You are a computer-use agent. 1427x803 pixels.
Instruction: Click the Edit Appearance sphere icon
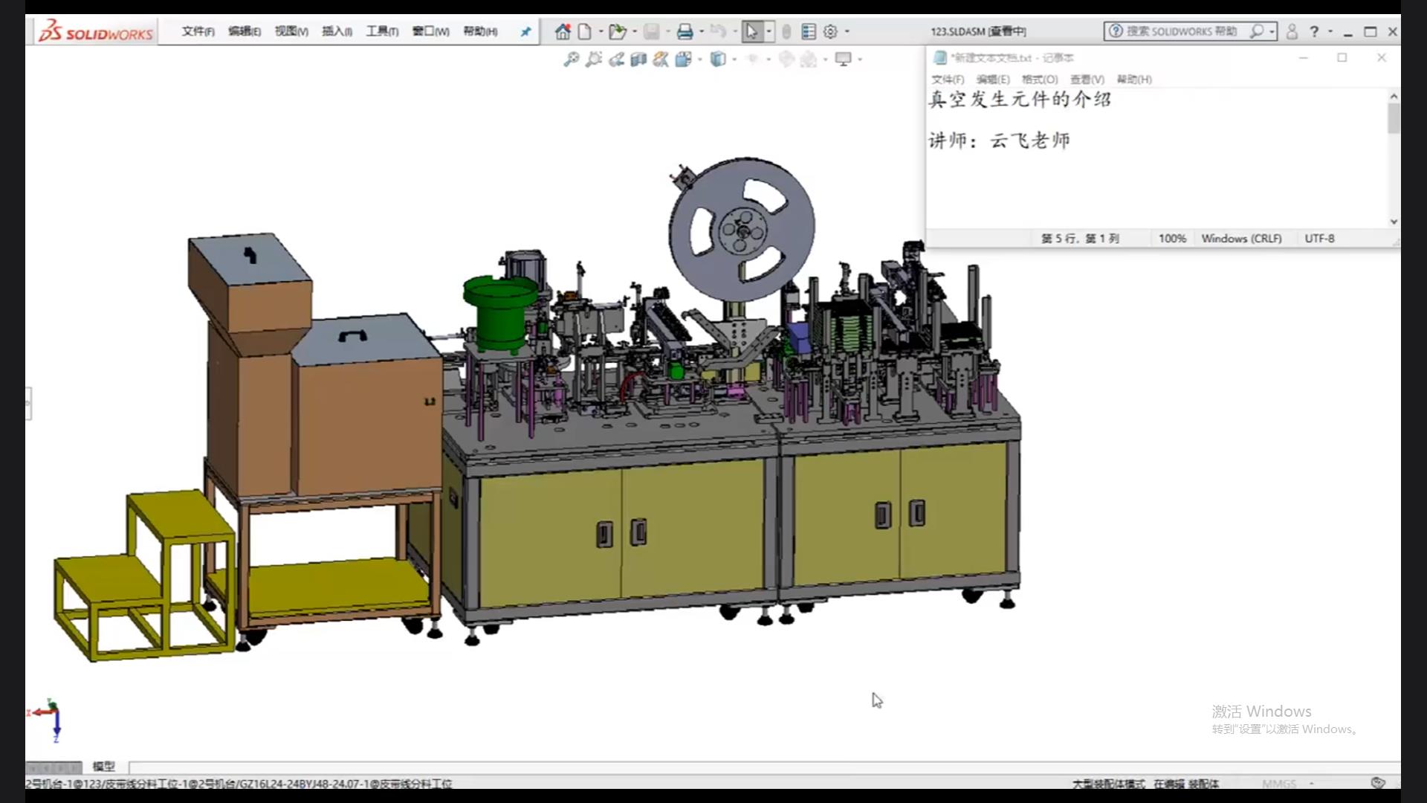786,59
